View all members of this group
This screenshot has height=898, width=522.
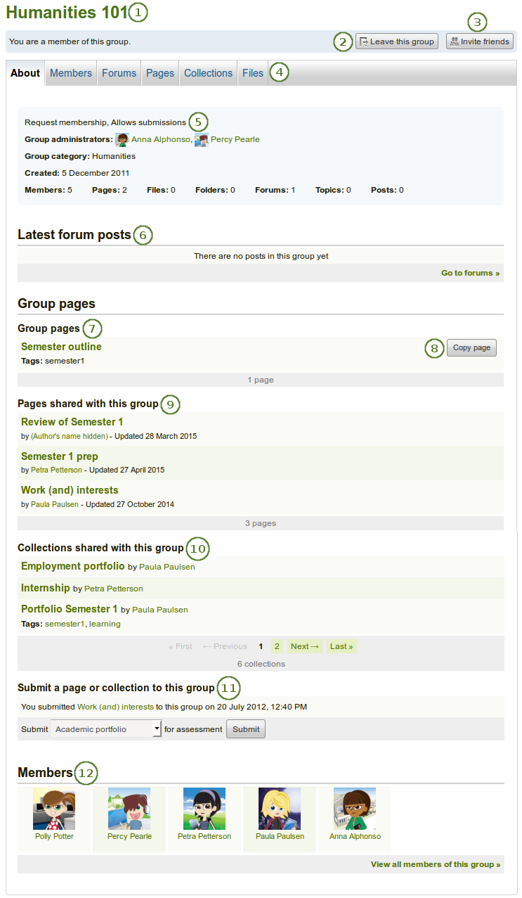(x=436, y=864)
